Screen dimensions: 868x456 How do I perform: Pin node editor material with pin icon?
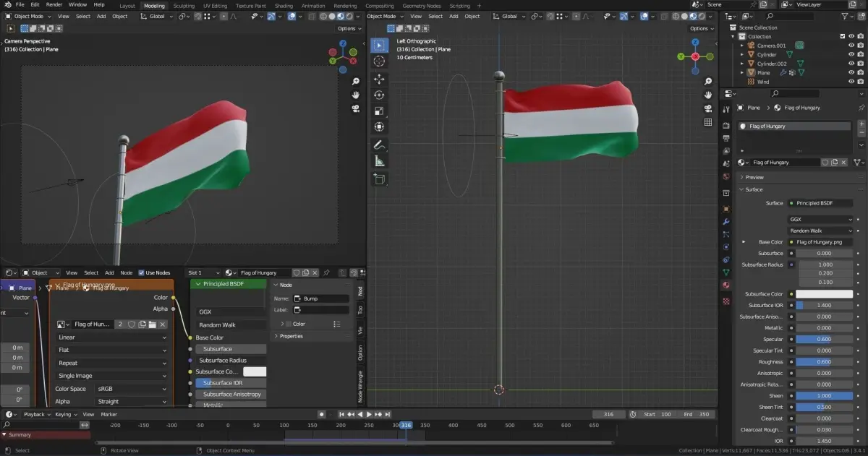(x=326, y=272)
